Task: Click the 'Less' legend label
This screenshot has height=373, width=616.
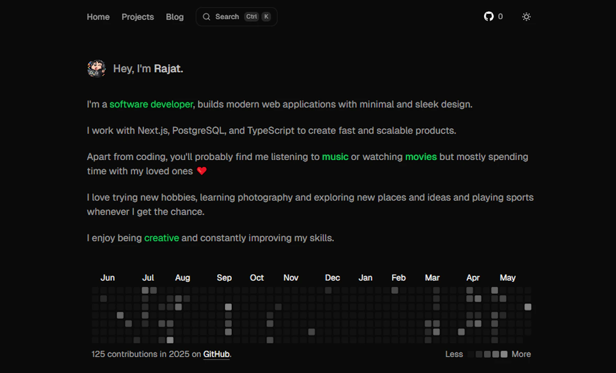Action: 454,354
